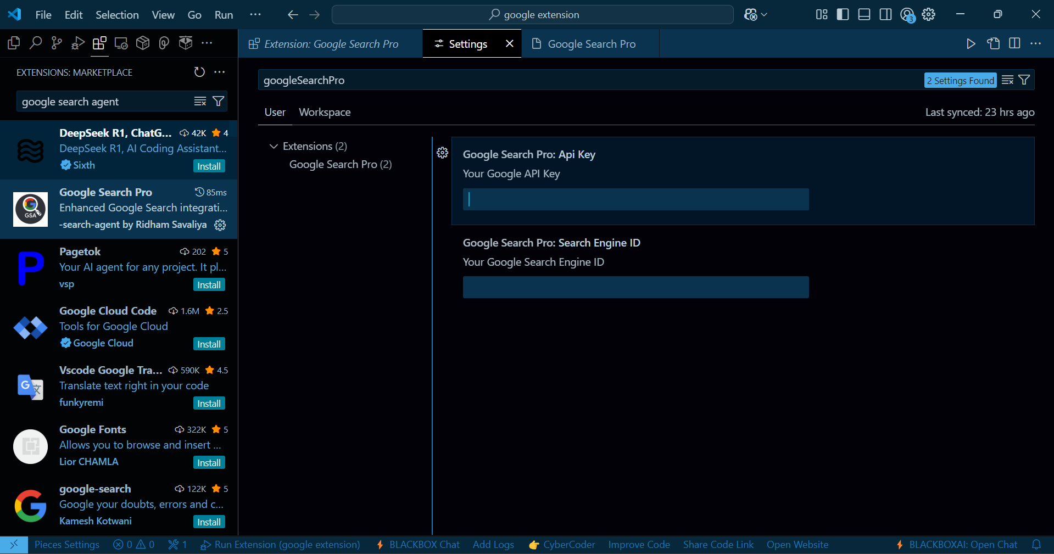Open Accounts icon in title bar

(907, 15)
